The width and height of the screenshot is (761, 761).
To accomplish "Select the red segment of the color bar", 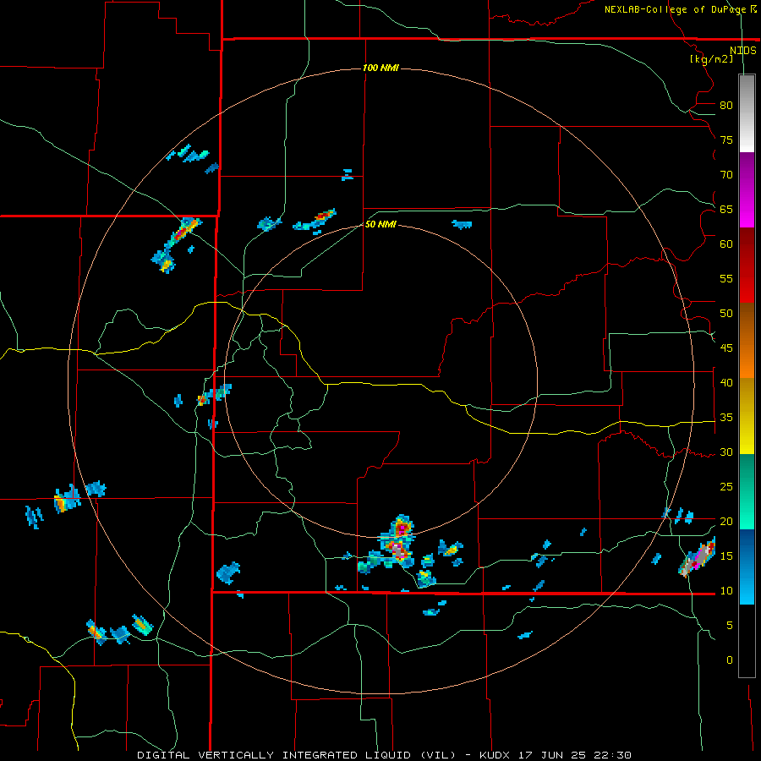I will [x=747, y=265].
